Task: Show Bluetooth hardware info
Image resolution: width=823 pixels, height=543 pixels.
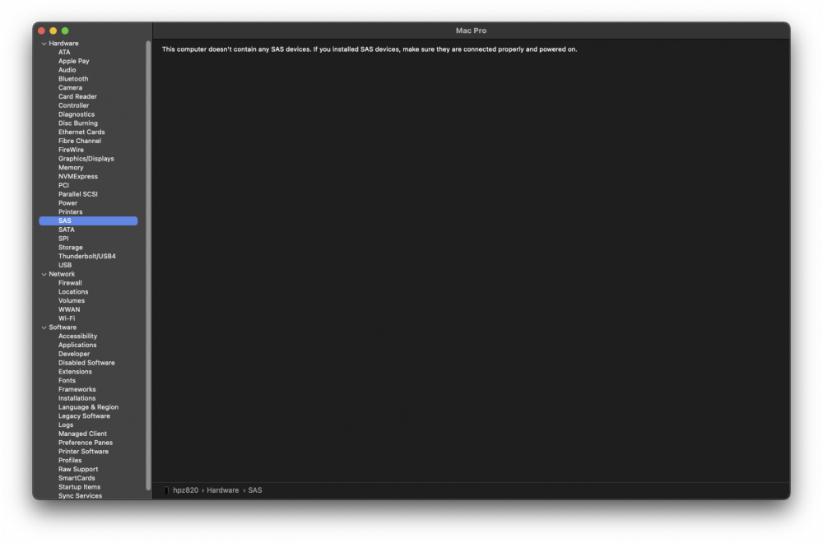Action: pos(73,79)
